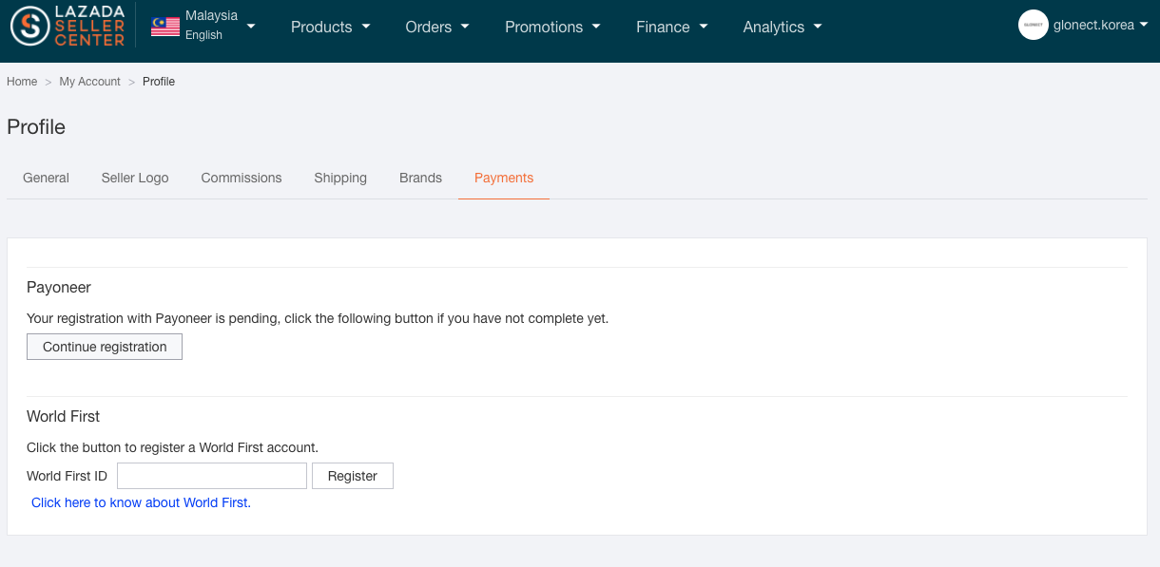Open 'Click here to know about World First' link
The width and height of the screenshot is (1160, 567).
141,502
